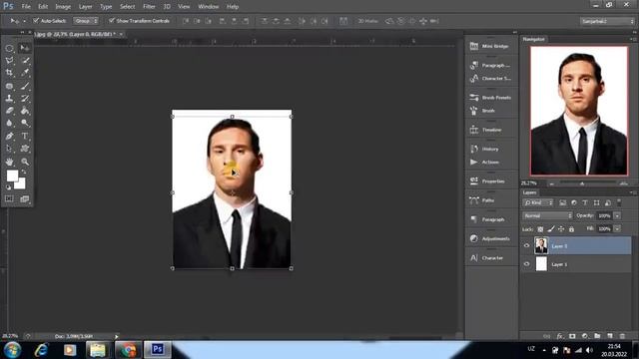Open the Auto-Select Group dropdown

(86, 21)
